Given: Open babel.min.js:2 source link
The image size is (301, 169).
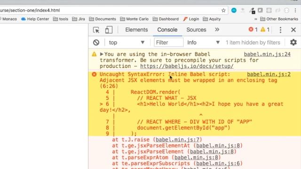Looking at the screenshot, I should coord(269,74).
